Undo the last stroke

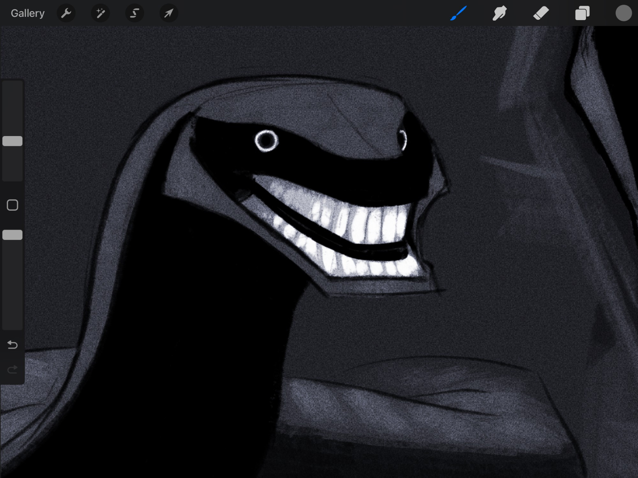click(x=12, y=344)
